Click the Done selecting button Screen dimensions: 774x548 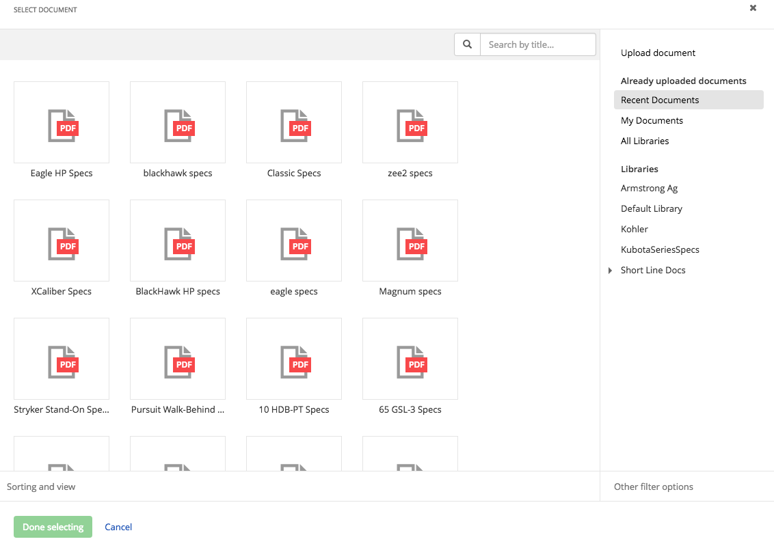[53, 526]
